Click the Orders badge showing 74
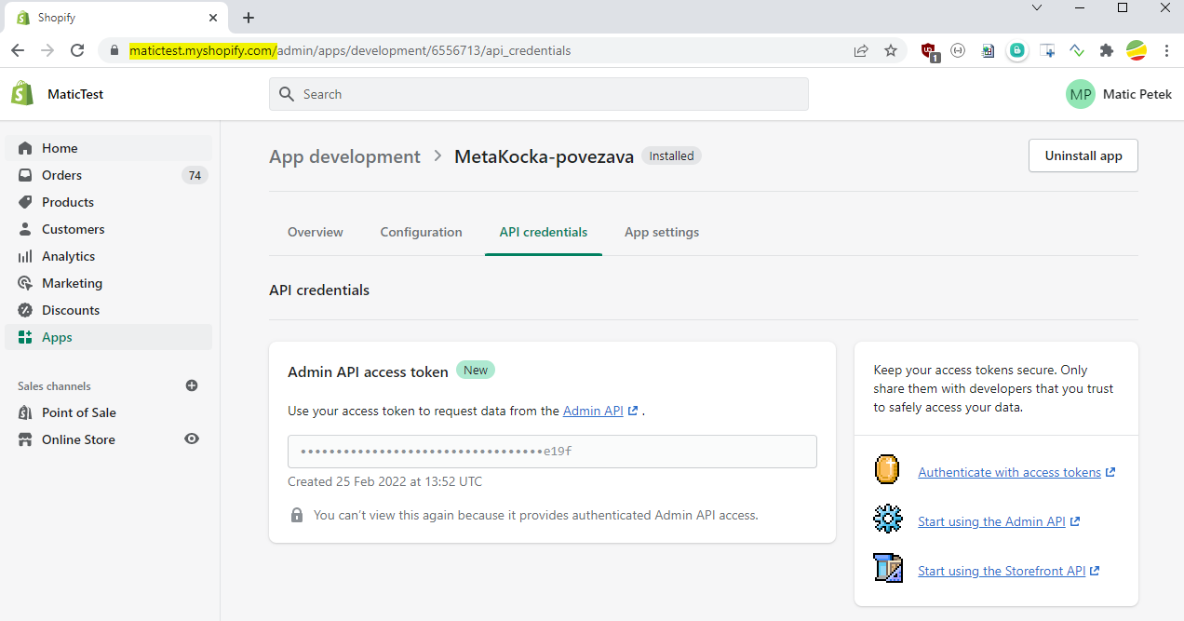The height and width of the screenshot is (621, 1184). point(195,175)
